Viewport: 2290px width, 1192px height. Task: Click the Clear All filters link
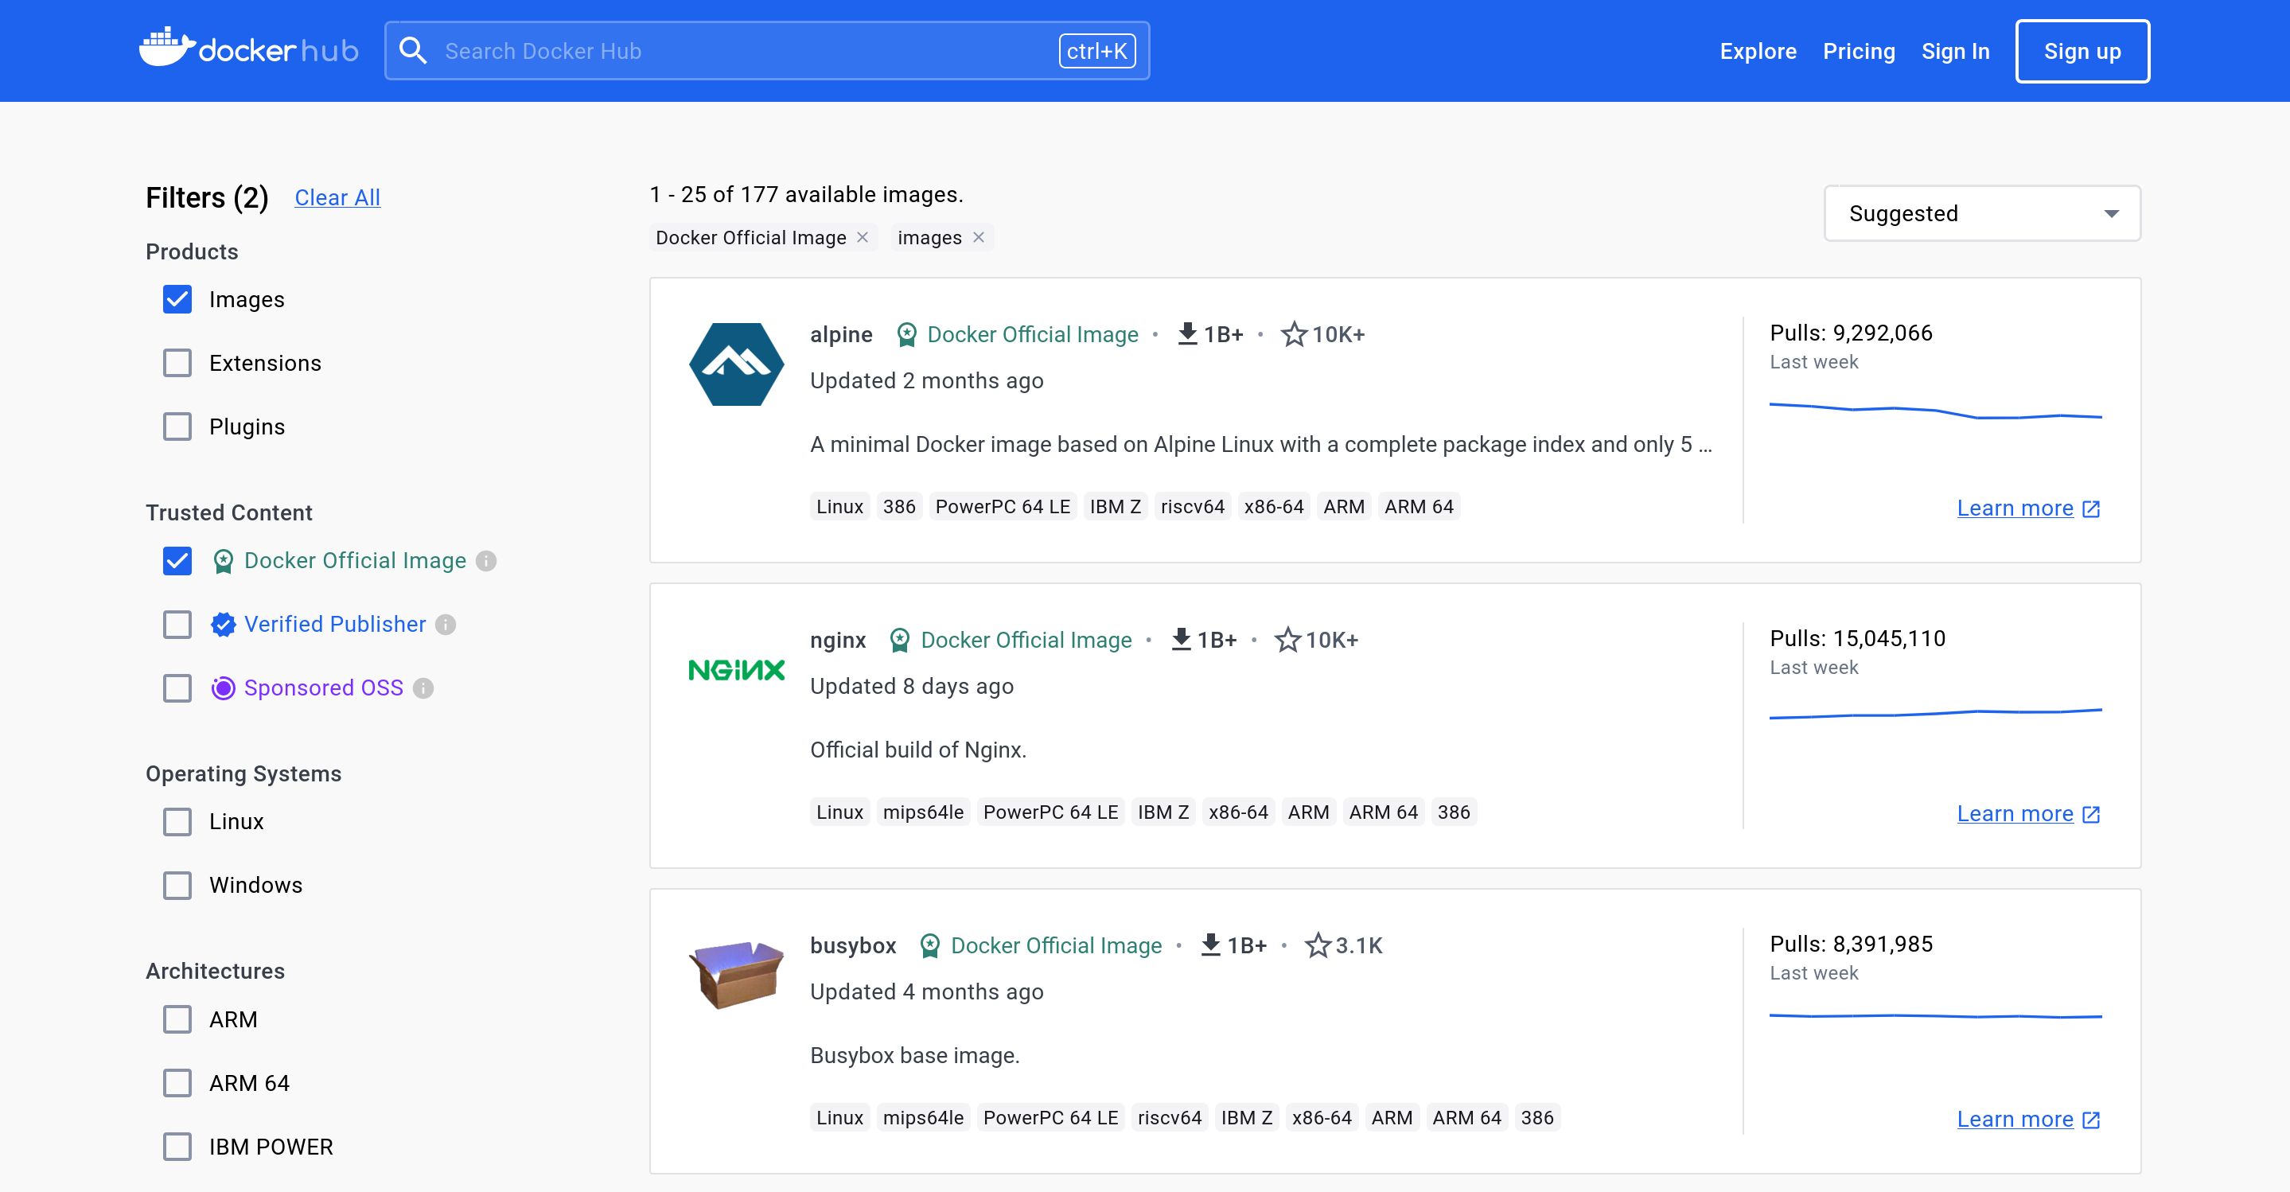coord(337,197)
